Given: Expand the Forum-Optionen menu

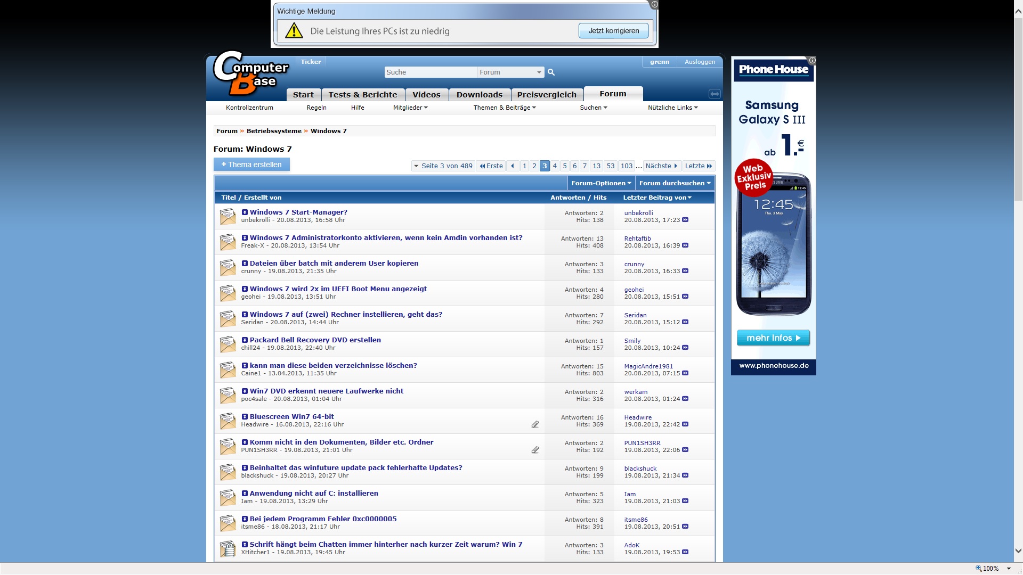Looking at the screenshot, I should point(601,183).
